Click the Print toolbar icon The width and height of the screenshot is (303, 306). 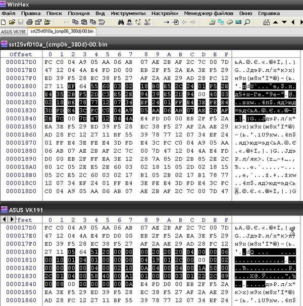pos(29,22)
